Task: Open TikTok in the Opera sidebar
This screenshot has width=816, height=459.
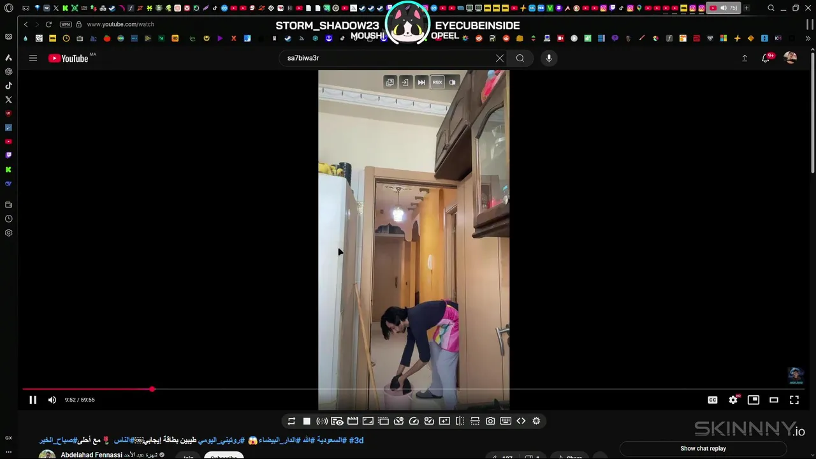Action: [x=8, y=85]
